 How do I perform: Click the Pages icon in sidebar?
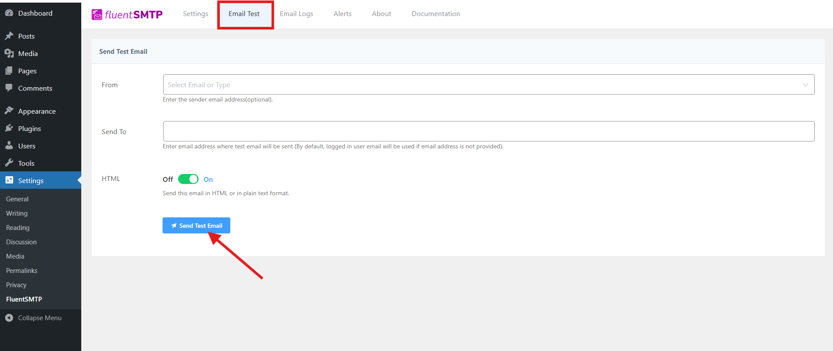[x=9, y=71]
